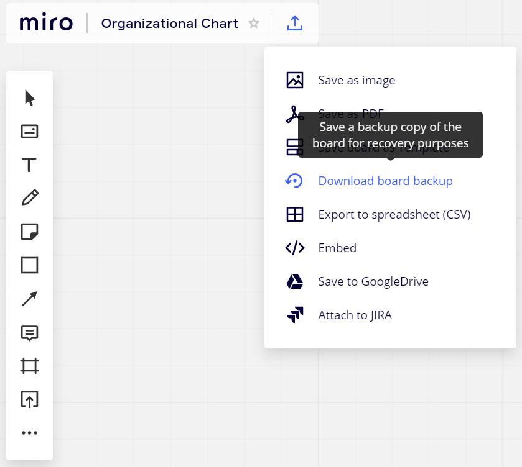
Task: Click the Organizational Chart board title
Action: (x=169, y=24)
